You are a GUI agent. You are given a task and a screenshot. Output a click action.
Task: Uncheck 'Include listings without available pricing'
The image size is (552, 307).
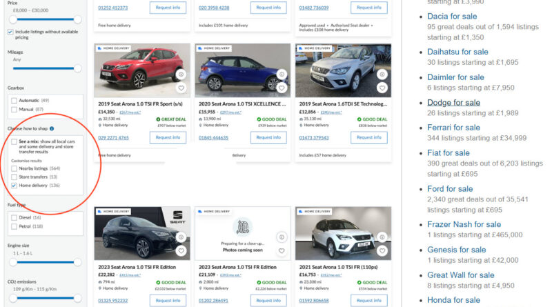[x=10, y=32]
